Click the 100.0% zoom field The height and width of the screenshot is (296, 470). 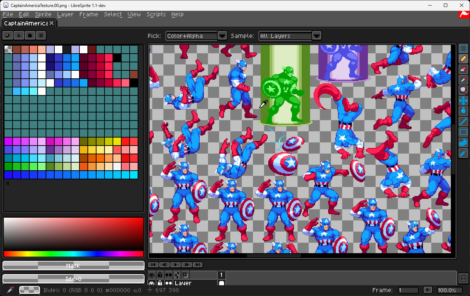449,290
